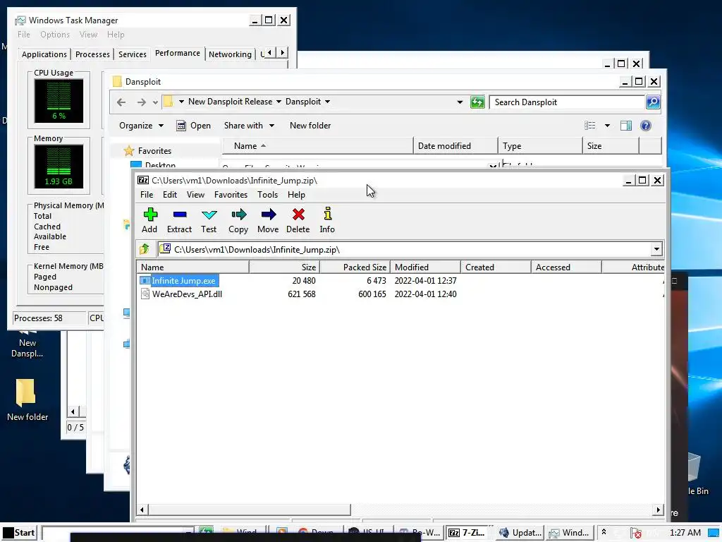Switch to Processes tab in Task Manager
Screen dimensions: 722x542
pyautogui.click(x=92, y=54)
